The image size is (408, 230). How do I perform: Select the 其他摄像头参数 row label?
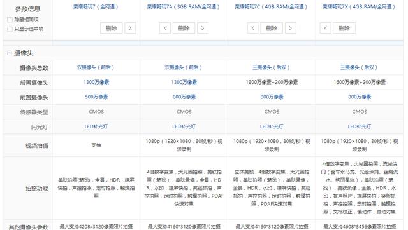[28, 227]
